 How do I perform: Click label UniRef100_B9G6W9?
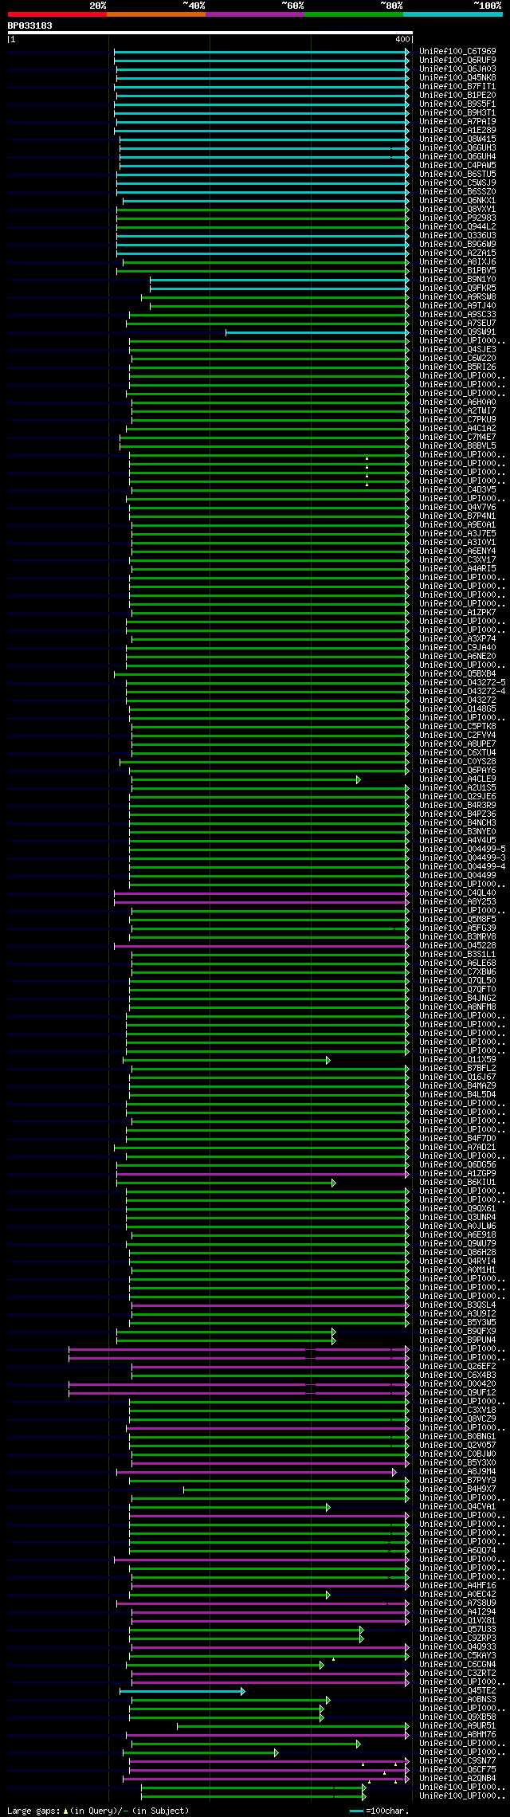(x=457, y=244)
